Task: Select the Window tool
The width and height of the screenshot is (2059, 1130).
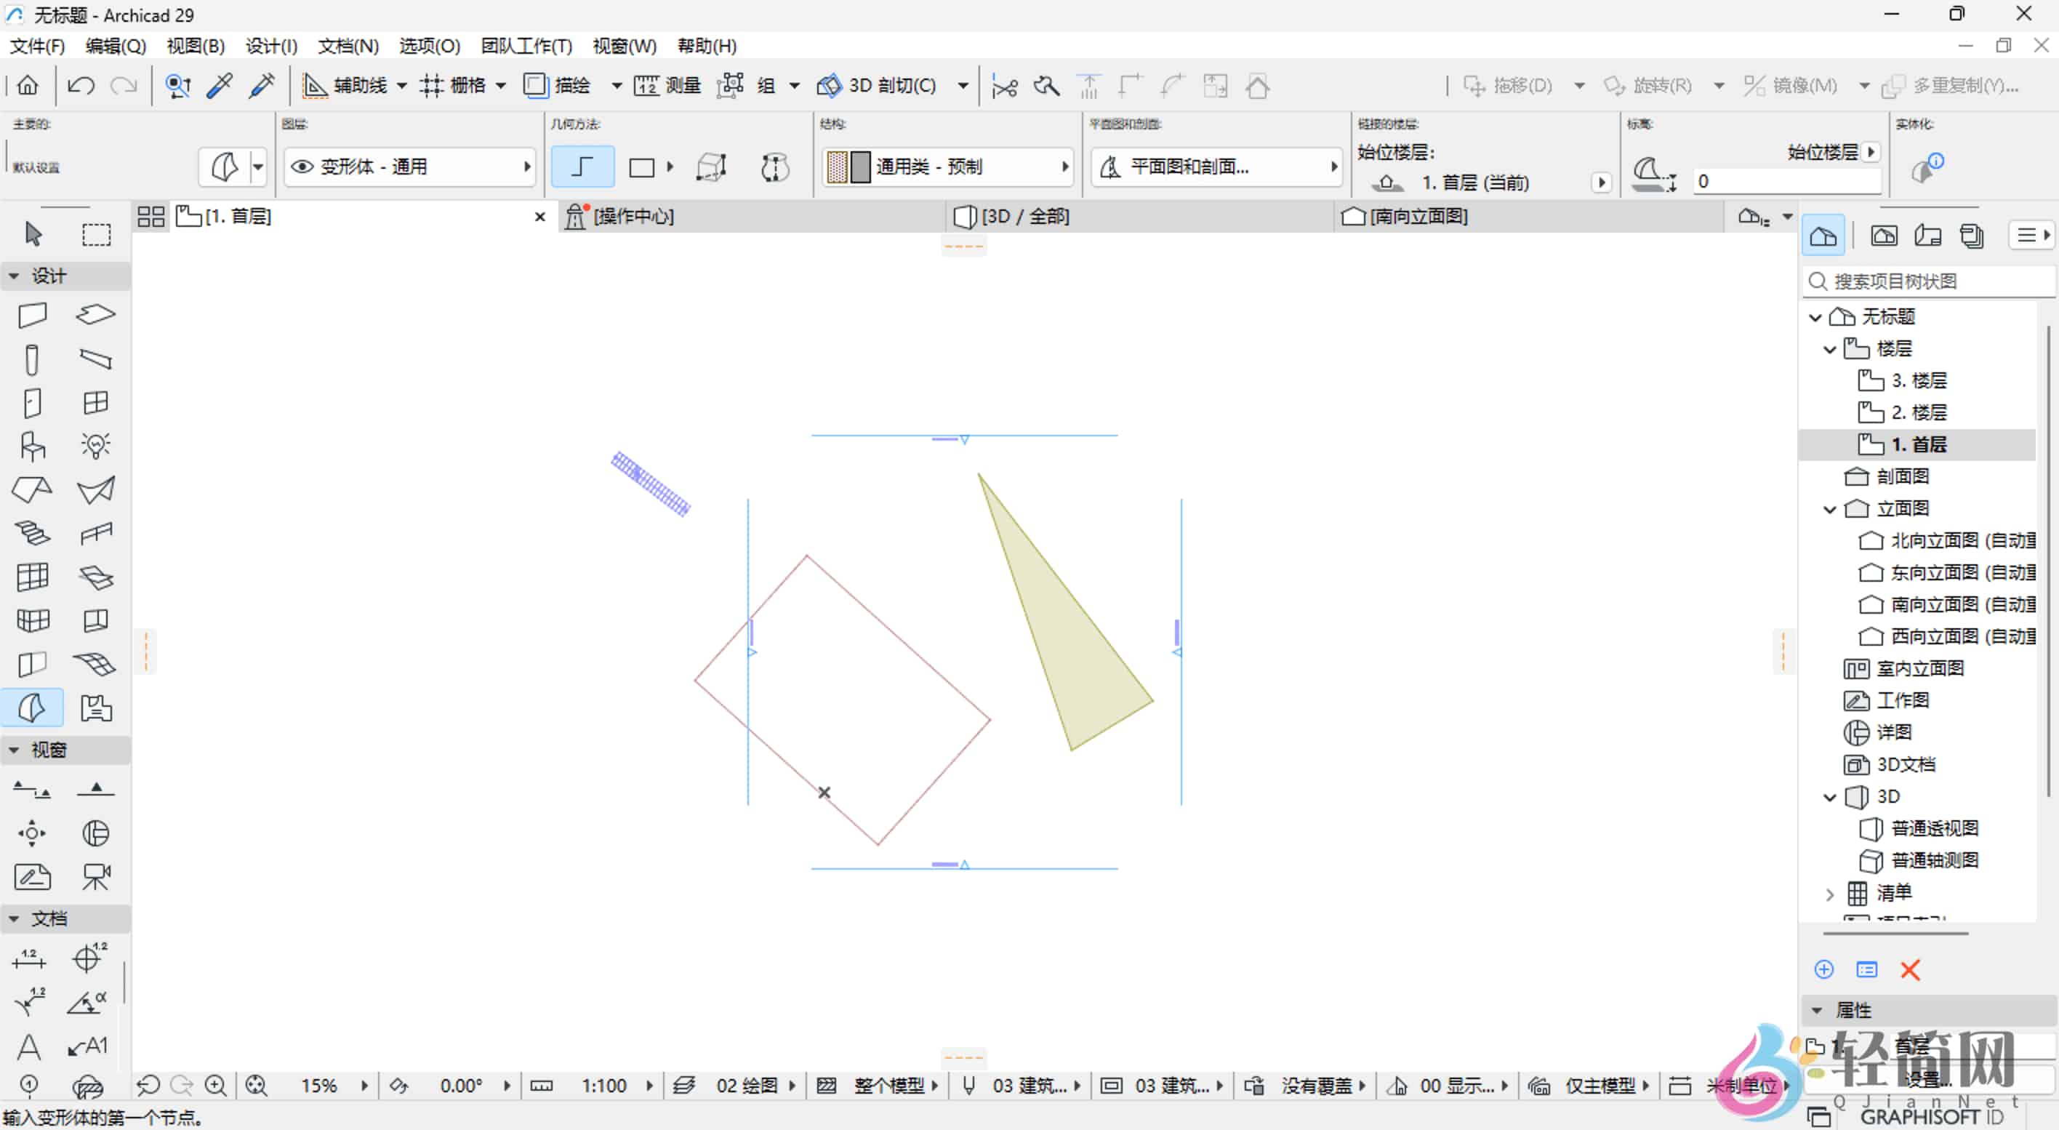Action: [95, 402]
